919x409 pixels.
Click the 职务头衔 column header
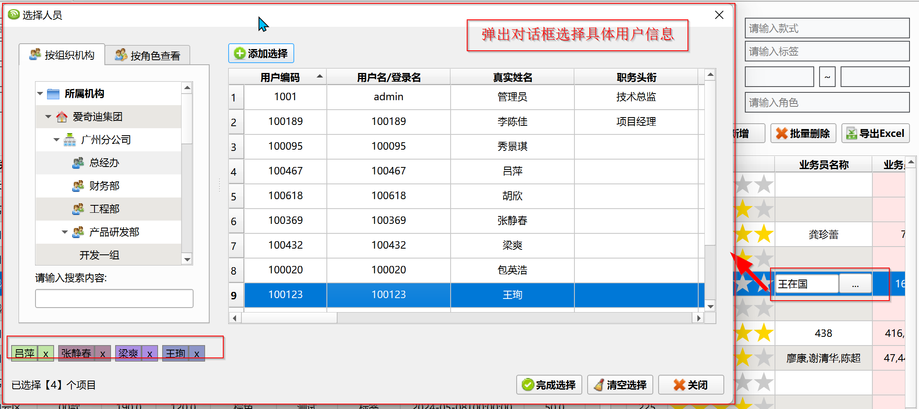[636, 77]
